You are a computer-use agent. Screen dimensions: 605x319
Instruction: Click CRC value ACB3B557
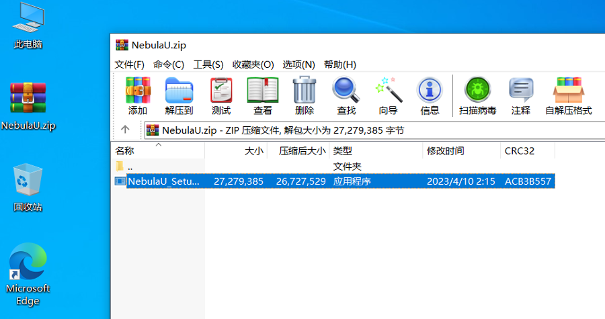pos(528,181)
